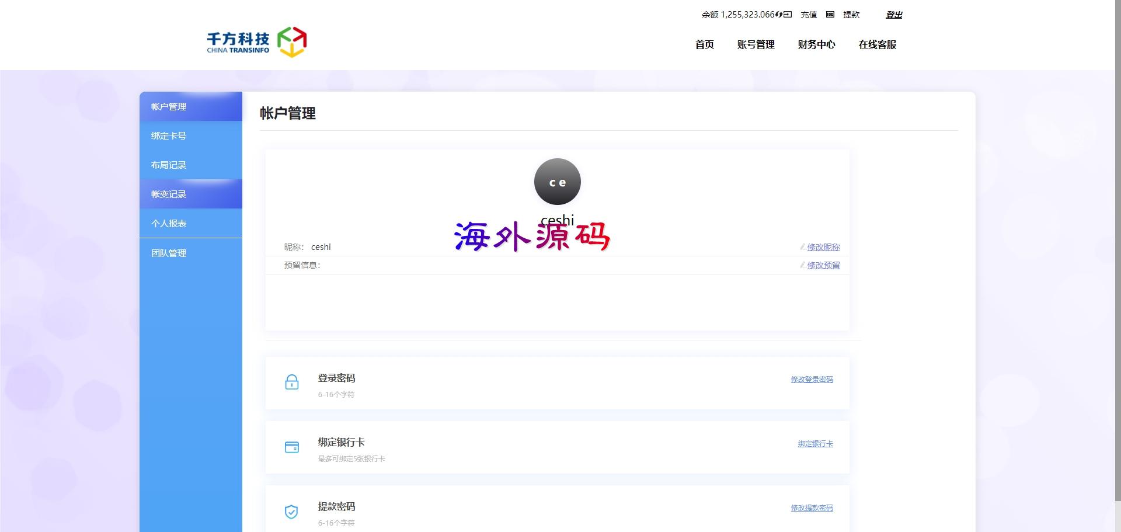Select 个人报表 in the sidebar
Viewport: 1121px width, 532px height.
(x=191, y=223)
